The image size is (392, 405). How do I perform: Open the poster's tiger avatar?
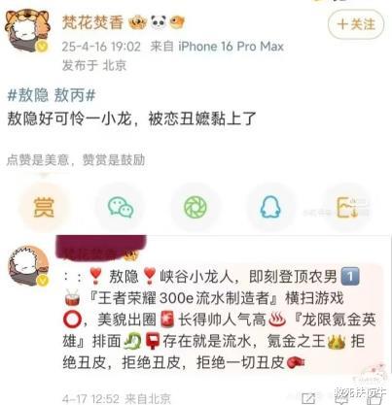[x=27, y=30]
